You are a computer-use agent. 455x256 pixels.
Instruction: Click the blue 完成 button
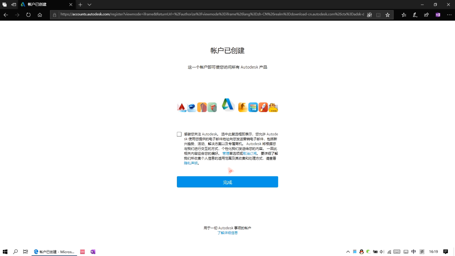tap(227, 182)
